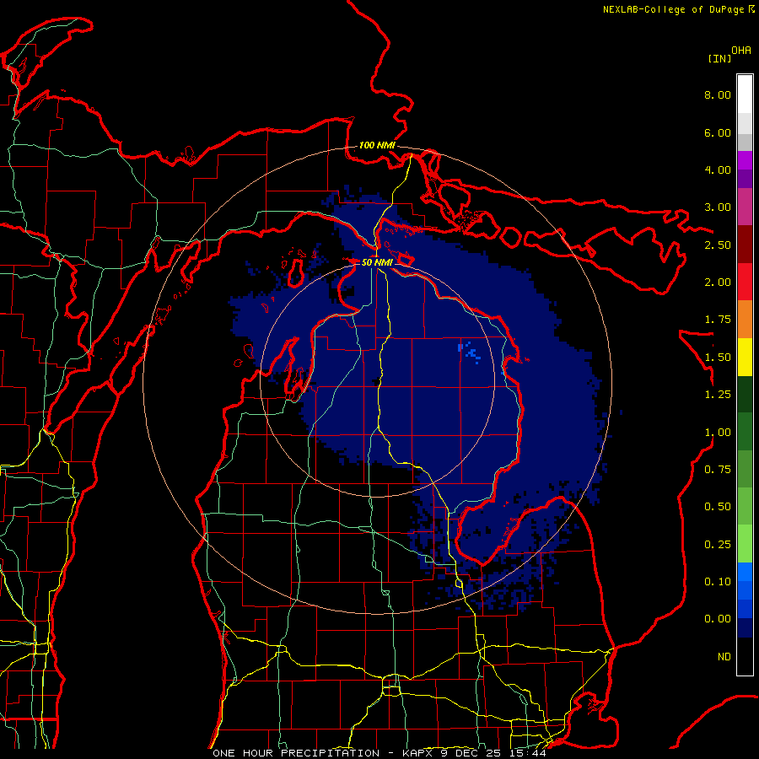
Task: Click the light green swatch near 0.25
Action: [745, 544]
